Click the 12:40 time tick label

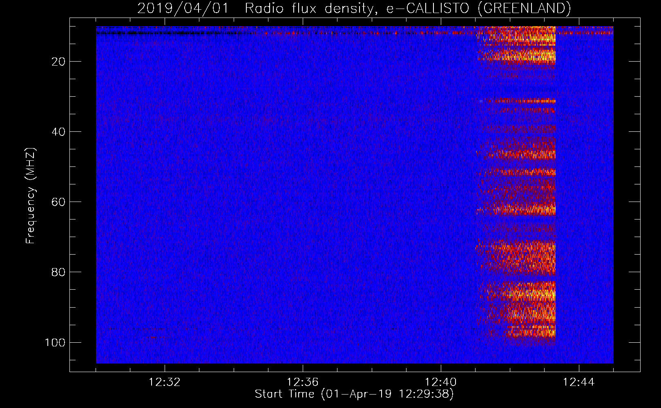[441, 382]
